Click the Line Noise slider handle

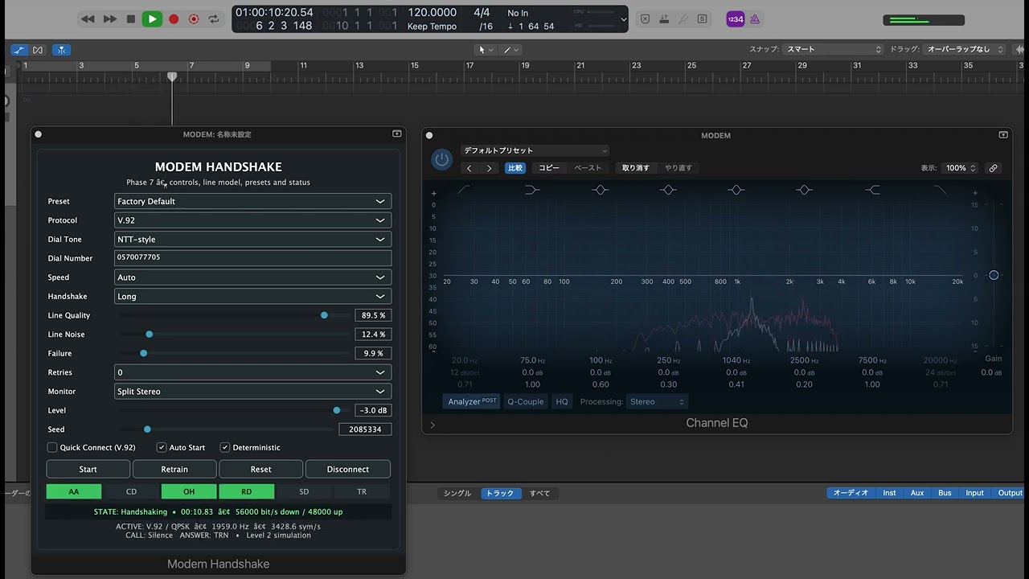149,334
